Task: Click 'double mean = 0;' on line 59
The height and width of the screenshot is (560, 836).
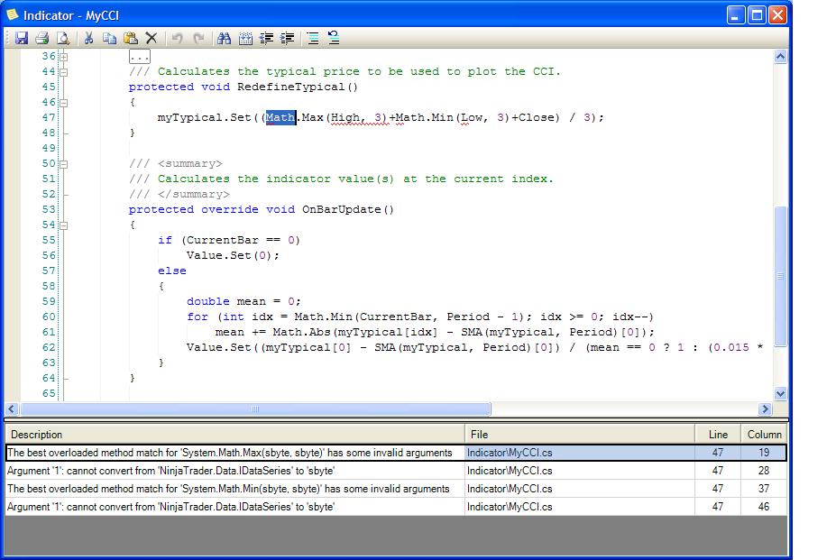Action: click(x=243, y=301)
